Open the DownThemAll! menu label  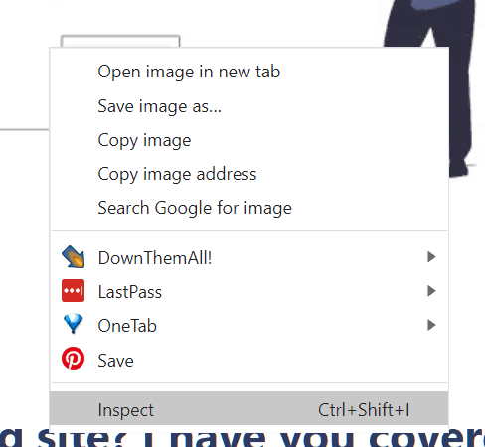[x=155, y=258]
